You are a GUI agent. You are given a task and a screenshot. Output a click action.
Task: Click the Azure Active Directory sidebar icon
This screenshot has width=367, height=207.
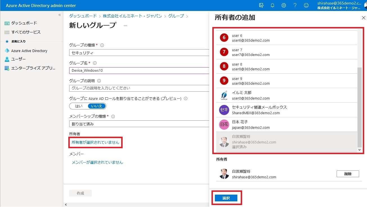coord(7,51)
